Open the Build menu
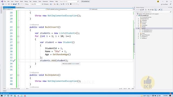 pos(22,1)
